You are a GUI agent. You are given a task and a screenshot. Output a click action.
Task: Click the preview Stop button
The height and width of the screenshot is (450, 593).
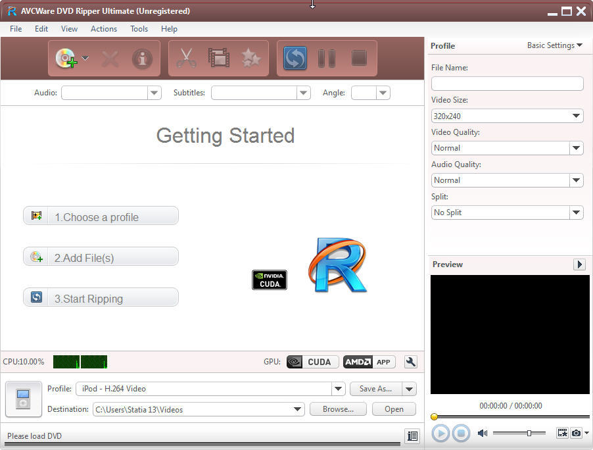tap(461, 433)
